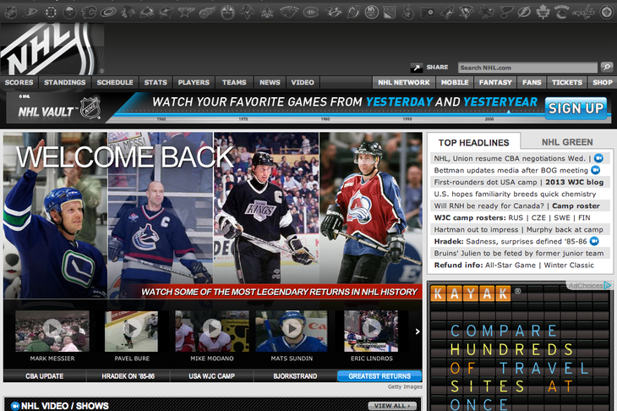Switch to the NHL GREEN tab

[567, 142]
